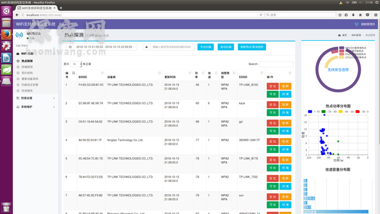Click the blue <-70 legend swatch
Image resolution: width=380 pixels, height=214 pixels.
310,112
